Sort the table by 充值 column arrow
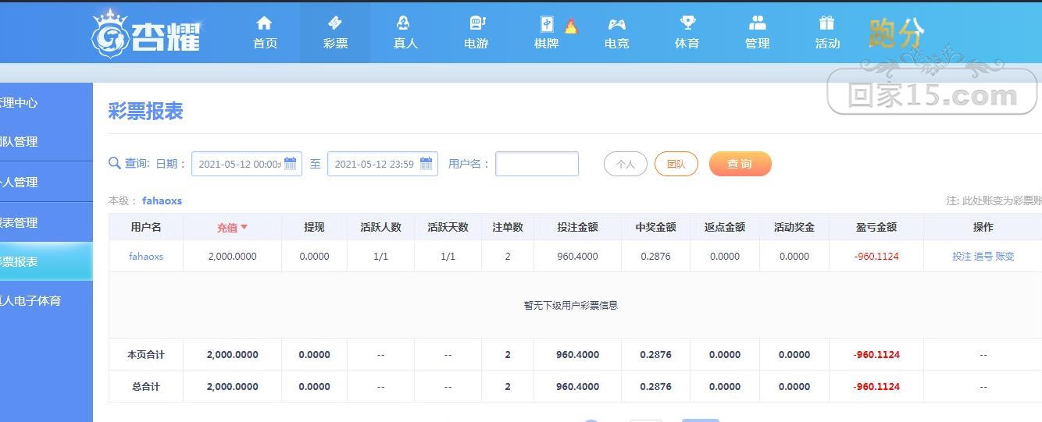The height and width of the screenshot is (422, 1042). [244, 227]
